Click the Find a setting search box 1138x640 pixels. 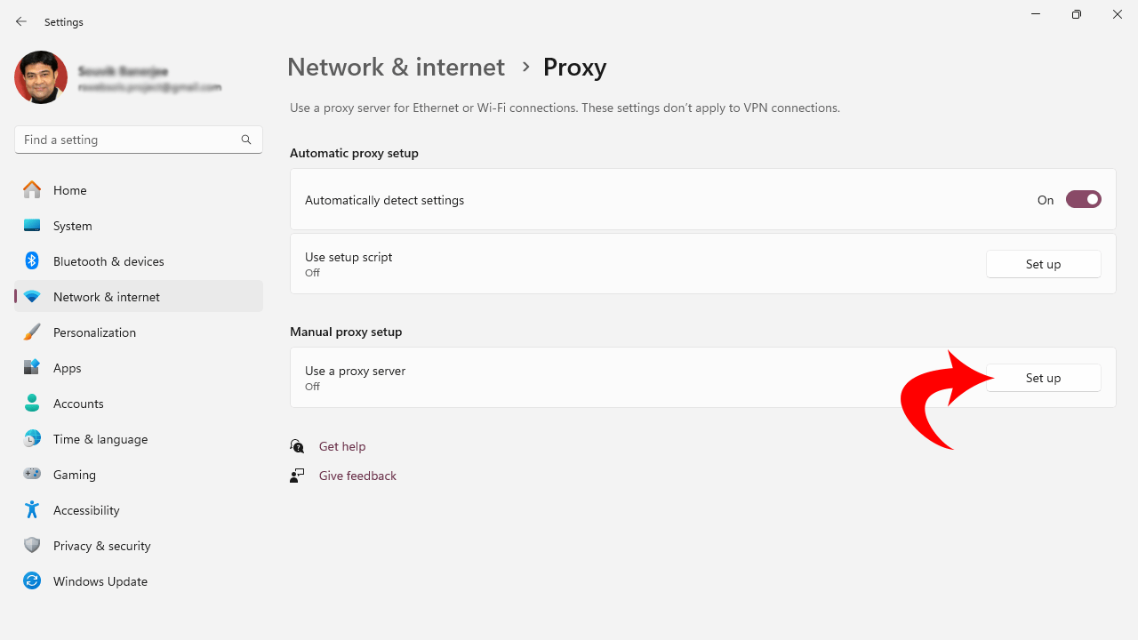[129, 140]
